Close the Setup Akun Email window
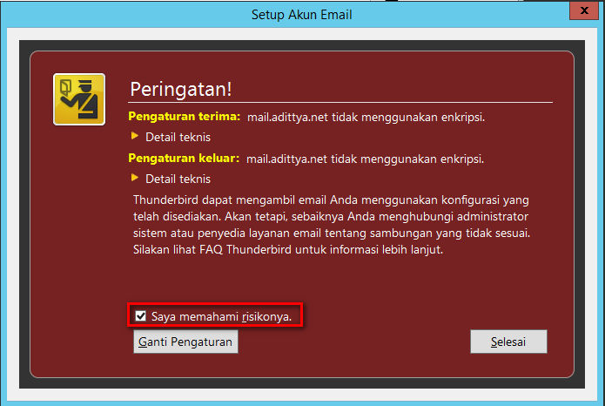This screenshot has height=406, width=605. [x=584, y=10]
